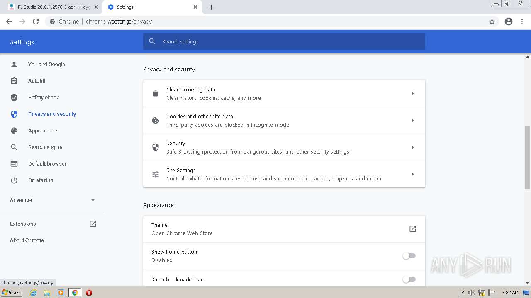Click the shield-check icon for Safety check
531x298 pixels.
pos(14,97)
